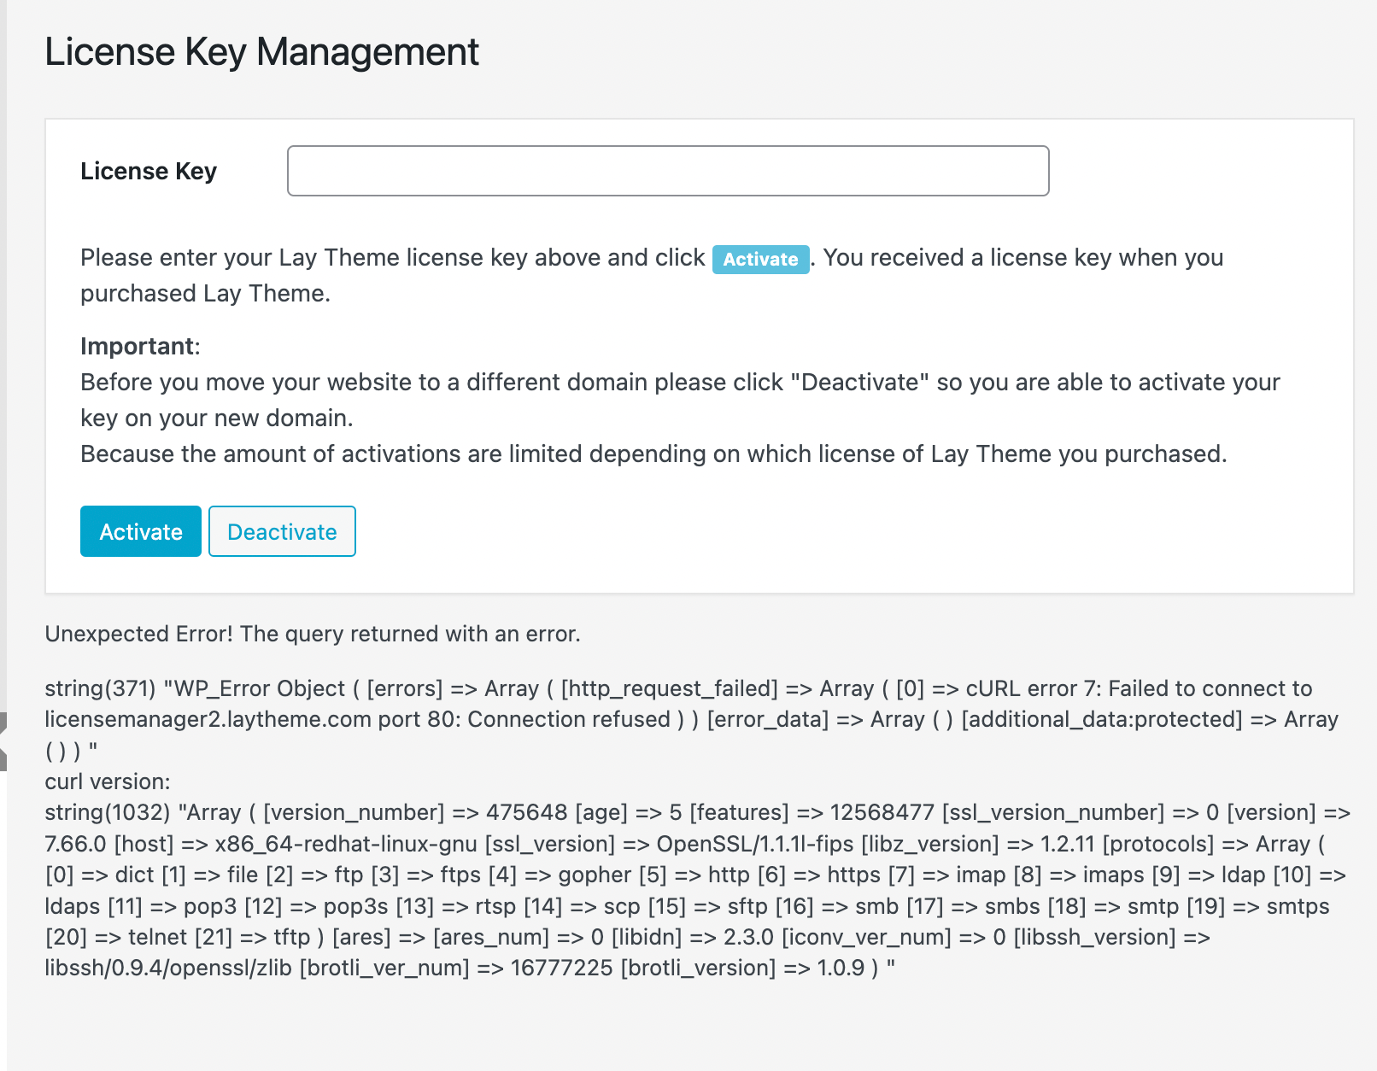Click the License Key Management heading
1377x1071 pixels.
[261, 52]
